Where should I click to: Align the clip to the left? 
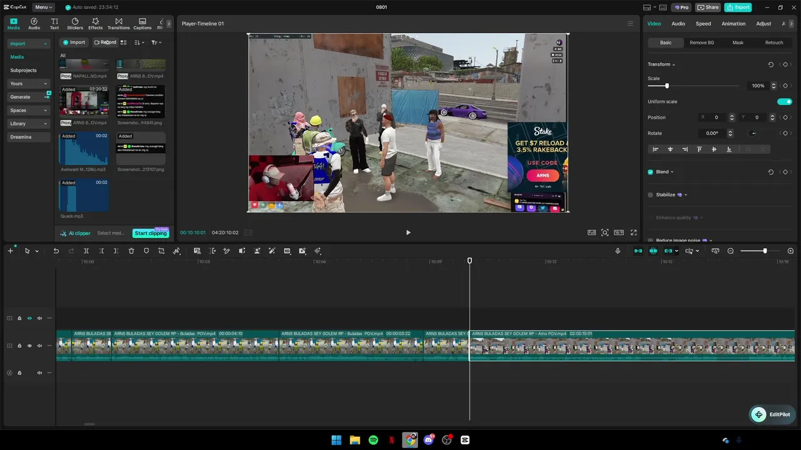[655, 149]
